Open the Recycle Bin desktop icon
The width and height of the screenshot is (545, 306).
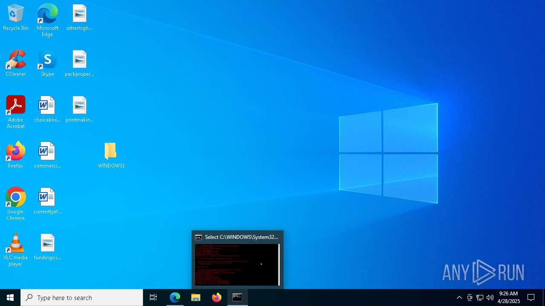(x=16, y=18)
